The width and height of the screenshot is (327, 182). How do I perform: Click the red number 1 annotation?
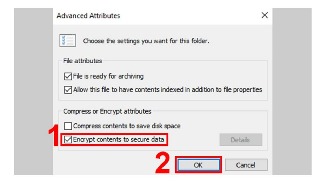[x=54, y=135]
